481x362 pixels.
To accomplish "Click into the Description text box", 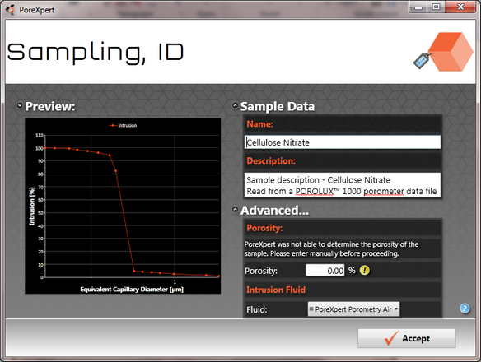I will 343,185.
